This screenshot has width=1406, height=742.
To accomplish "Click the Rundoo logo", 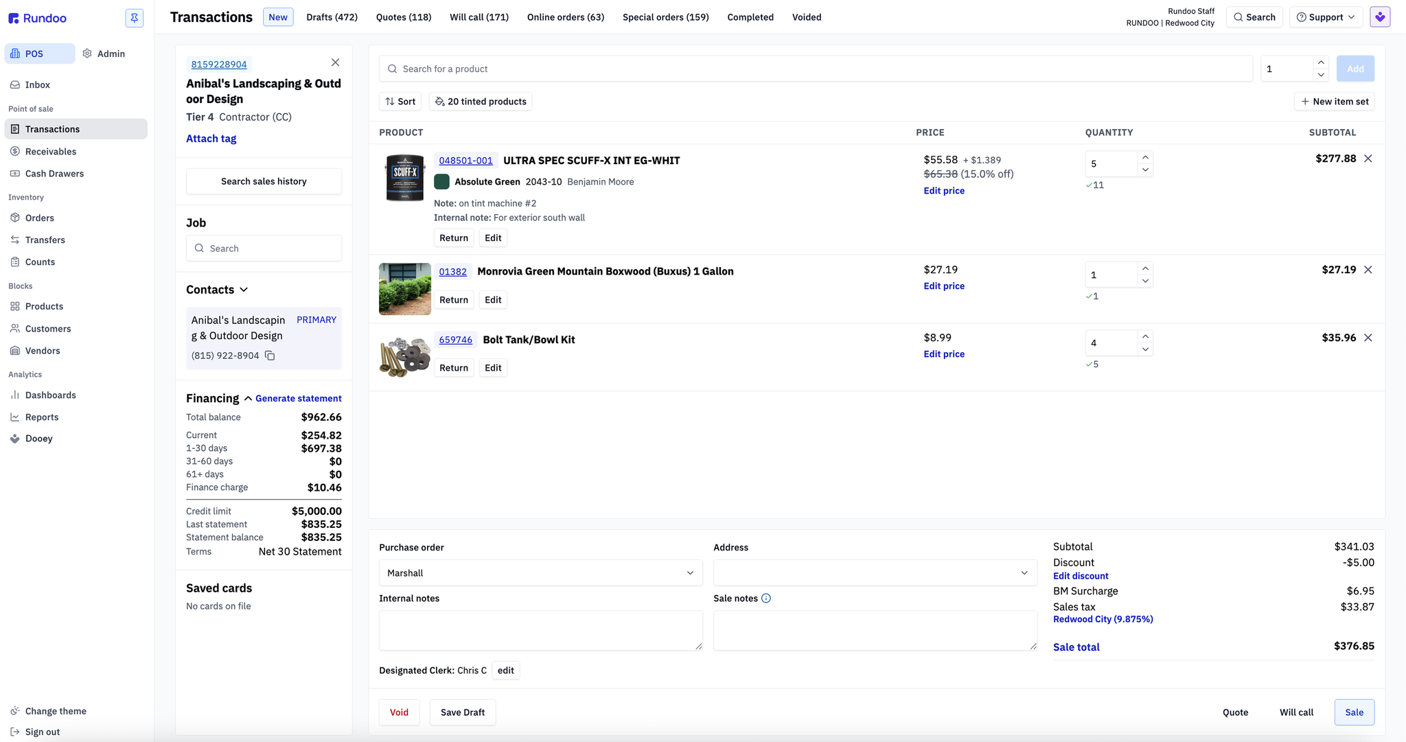I will pyautogui.click(x=37, y=18).
